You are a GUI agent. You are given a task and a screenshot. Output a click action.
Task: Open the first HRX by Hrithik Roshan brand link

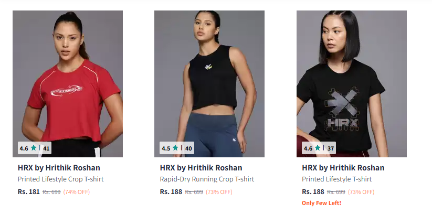pyautogui.click(x=59, y=168)
